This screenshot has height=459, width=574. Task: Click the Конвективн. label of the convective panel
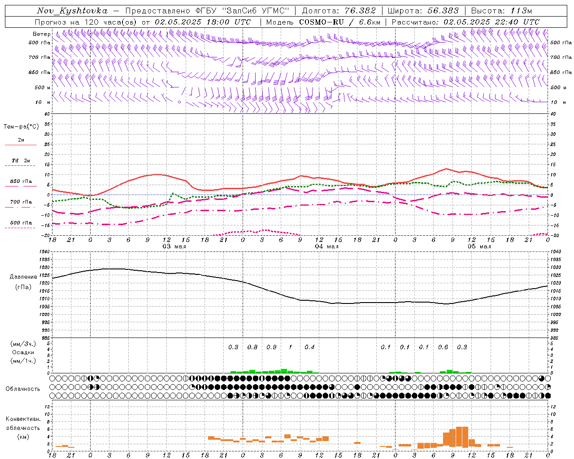23,419
